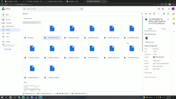The height and width of the screenshot is (99, 176).
Task: Expand the My Drive tree arrow
Action: tap(1, 20)
